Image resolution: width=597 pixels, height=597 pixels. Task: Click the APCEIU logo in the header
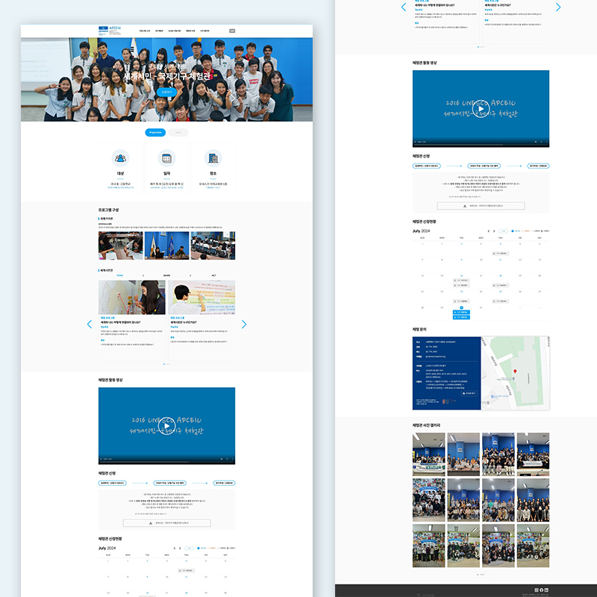click(x=110, y=31)
